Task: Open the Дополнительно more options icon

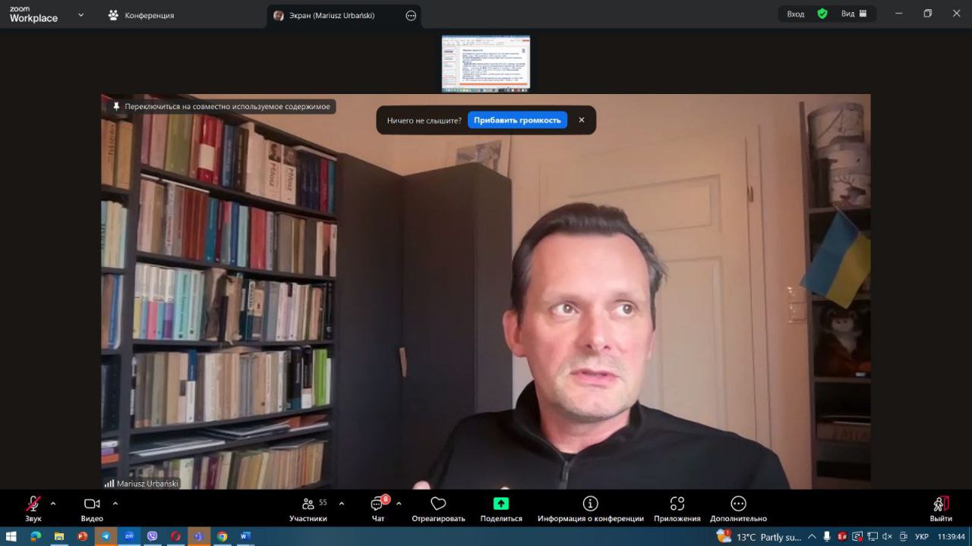Action: click(x=738, y=504)
